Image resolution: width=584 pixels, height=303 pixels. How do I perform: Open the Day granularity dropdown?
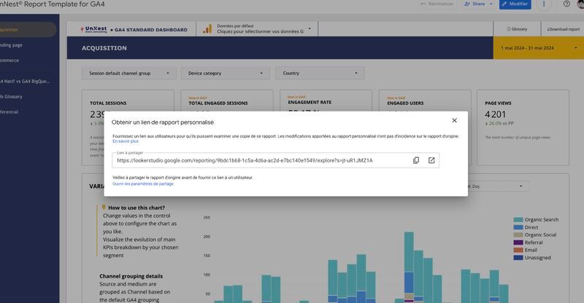(x=497, y=186)
